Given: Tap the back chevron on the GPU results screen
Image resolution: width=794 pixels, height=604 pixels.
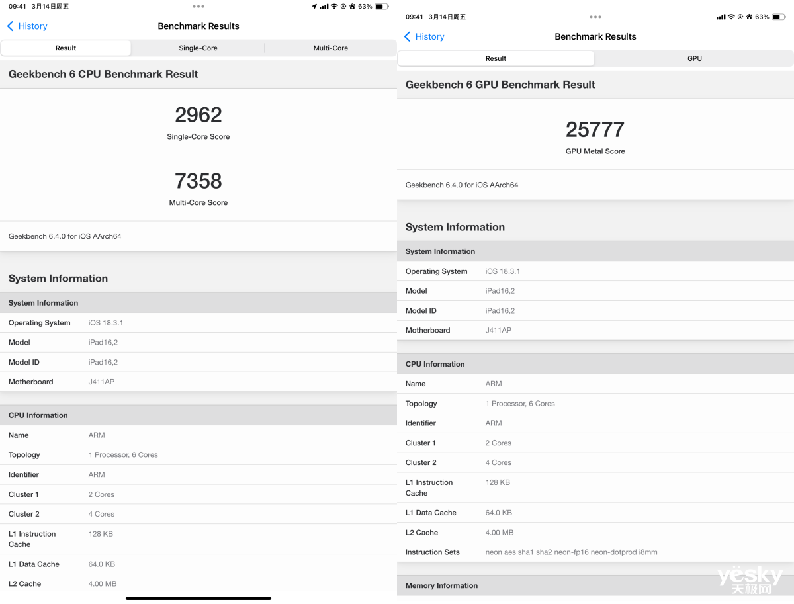Looking at the screenshot, I should tap(407, 37).
